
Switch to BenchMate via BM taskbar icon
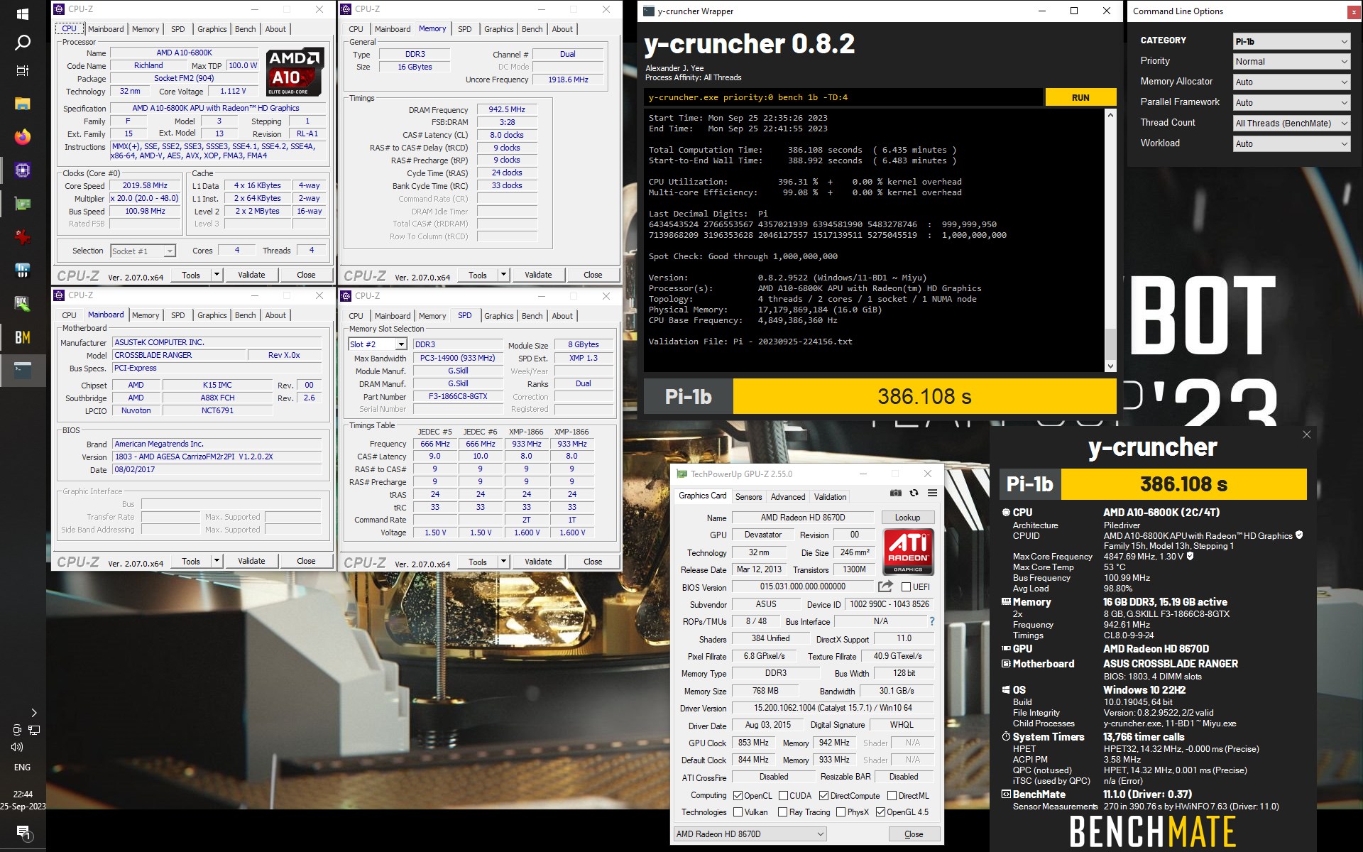(23, 337)
